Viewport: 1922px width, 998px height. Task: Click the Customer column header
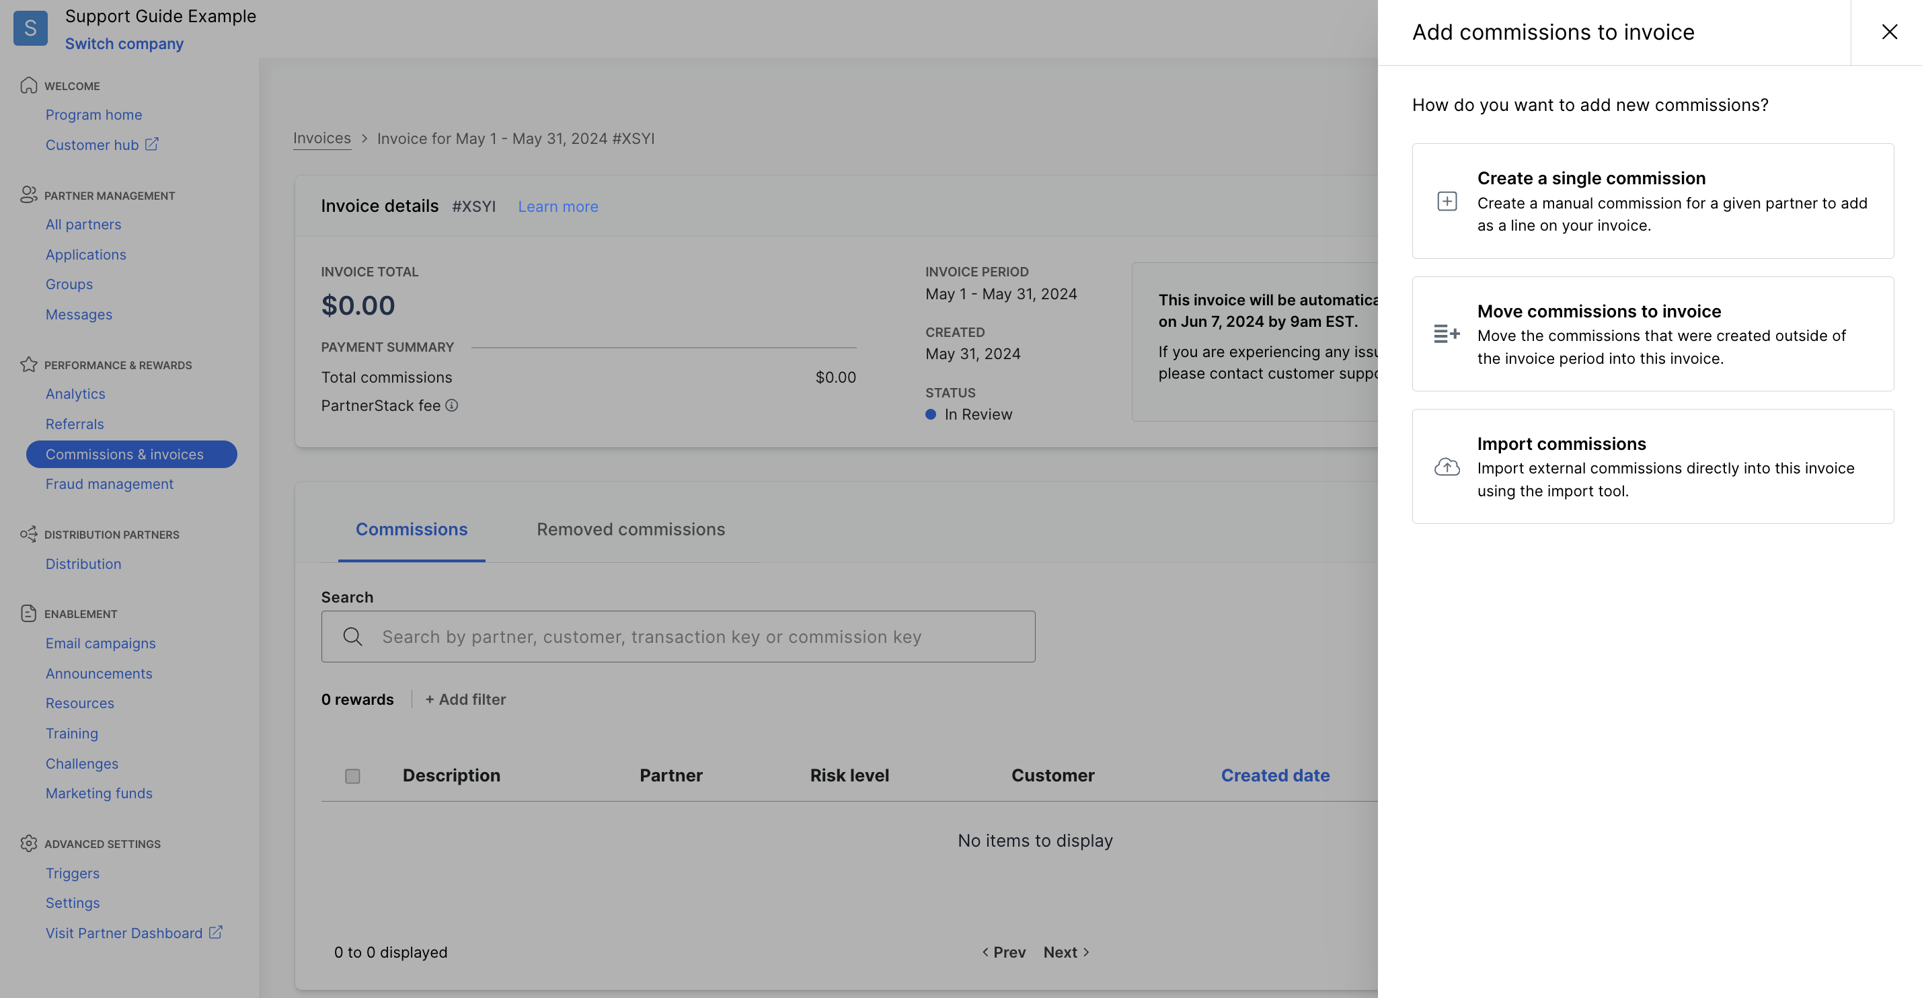coord(1052,775)
